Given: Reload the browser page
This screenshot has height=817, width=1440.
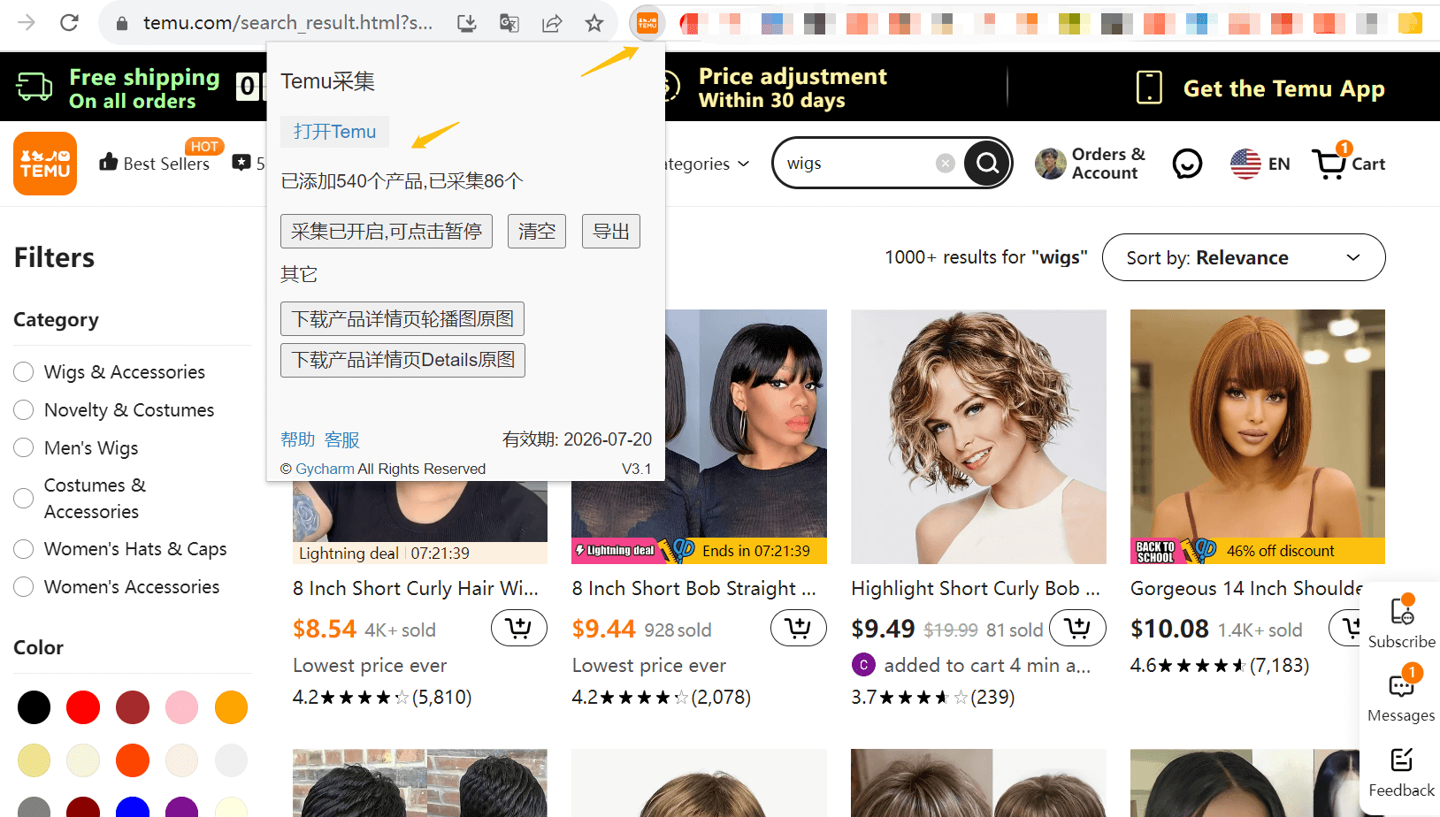Looking at the screenshot, I should pyautogui.click(x=69, y=23).
